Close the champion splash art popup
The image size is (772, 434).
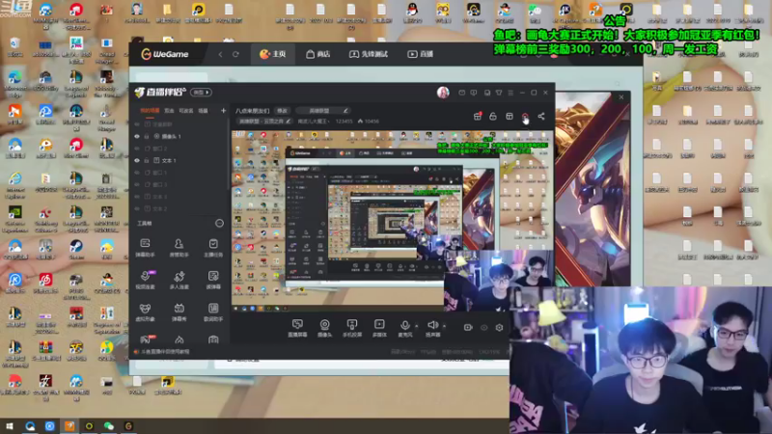click(621, 97)
